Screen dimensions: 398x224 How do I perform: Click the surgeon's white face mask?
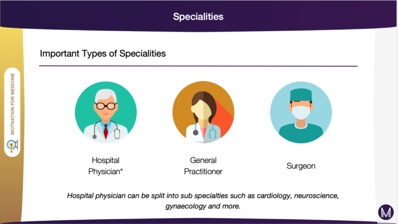click(301, 112)
